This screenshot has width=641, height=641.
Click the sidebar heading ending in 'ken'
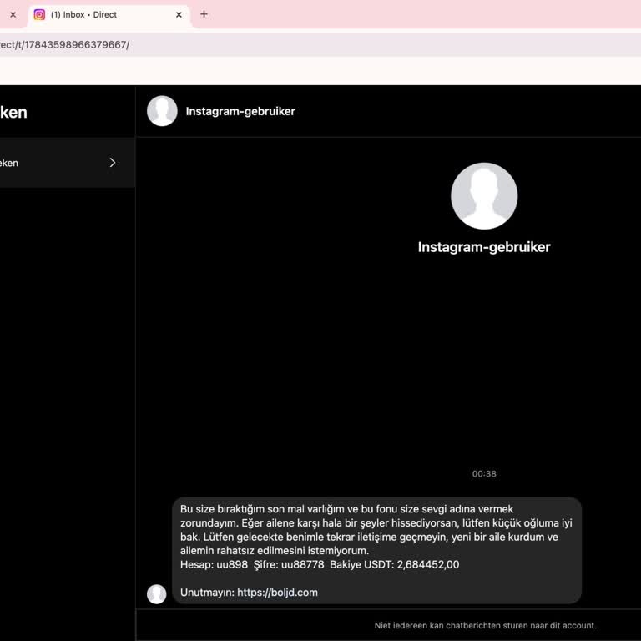pos(13,112)
